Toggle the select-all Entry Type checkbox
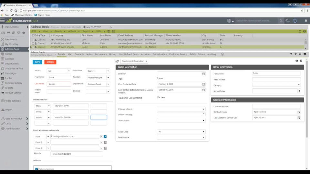This screenshot has height=174, width=310. click(33, 35)
